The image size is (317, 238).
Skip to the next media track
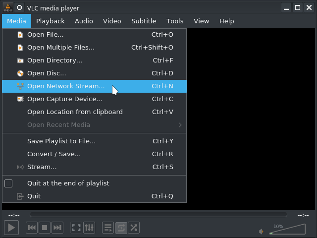click(57, 228)
